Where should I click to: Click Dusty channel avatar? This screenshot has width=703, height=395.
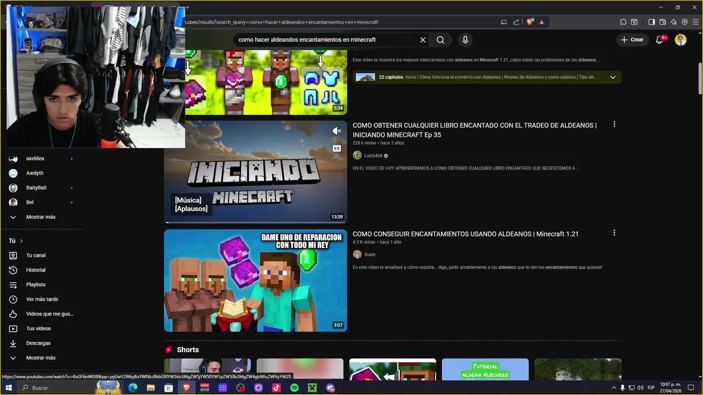(357, 254)
